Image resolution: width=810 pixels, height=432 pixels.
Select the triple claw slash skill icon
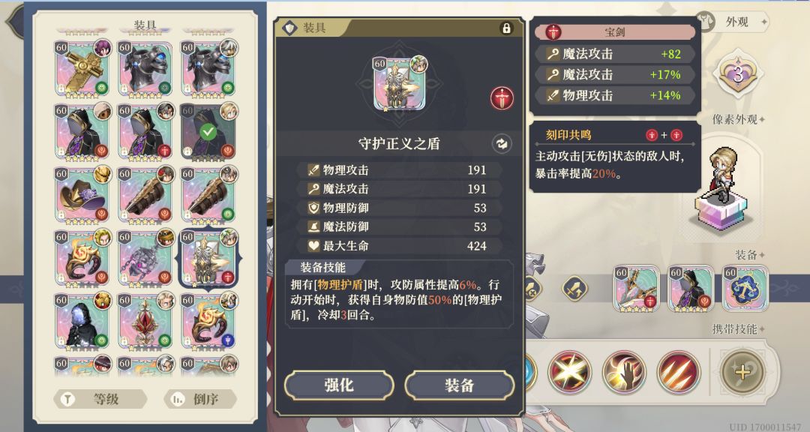(x=678, y=371)
